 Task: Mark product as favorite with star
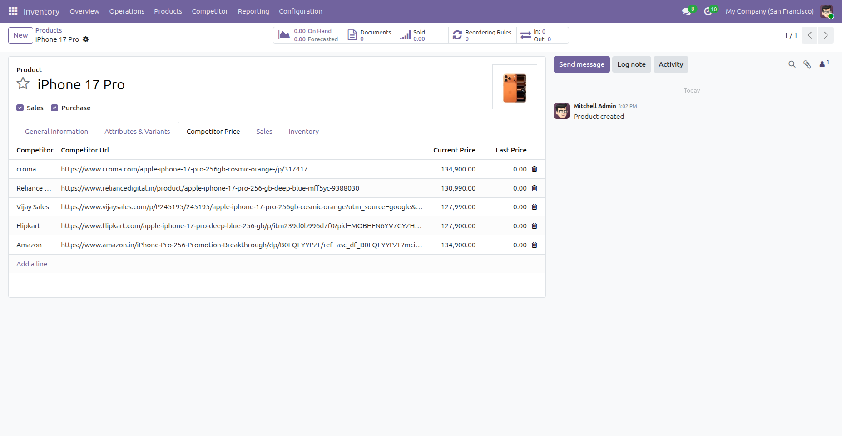(23, 83)
